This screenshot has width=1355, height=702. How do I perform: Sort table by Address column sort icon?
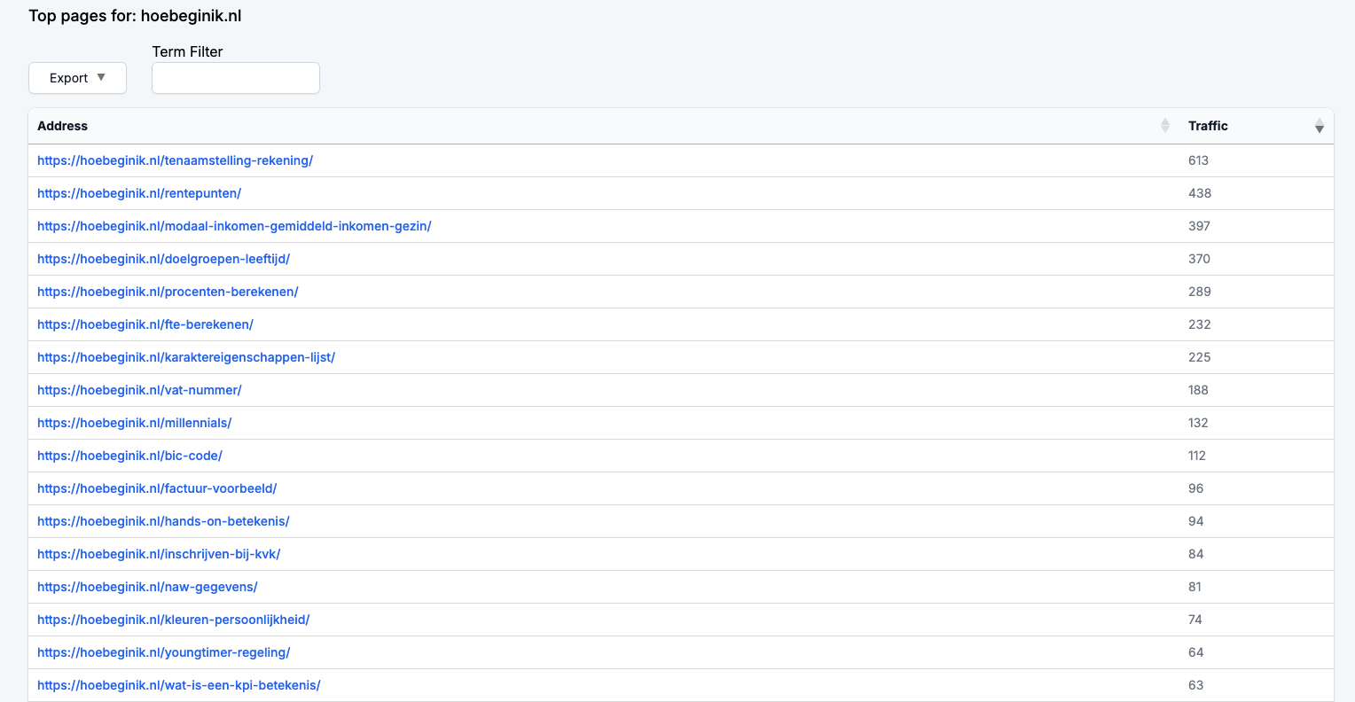point(1164,126)
